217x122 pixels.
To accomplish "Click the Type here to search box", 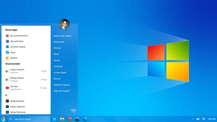I will (x=29, y=119).
